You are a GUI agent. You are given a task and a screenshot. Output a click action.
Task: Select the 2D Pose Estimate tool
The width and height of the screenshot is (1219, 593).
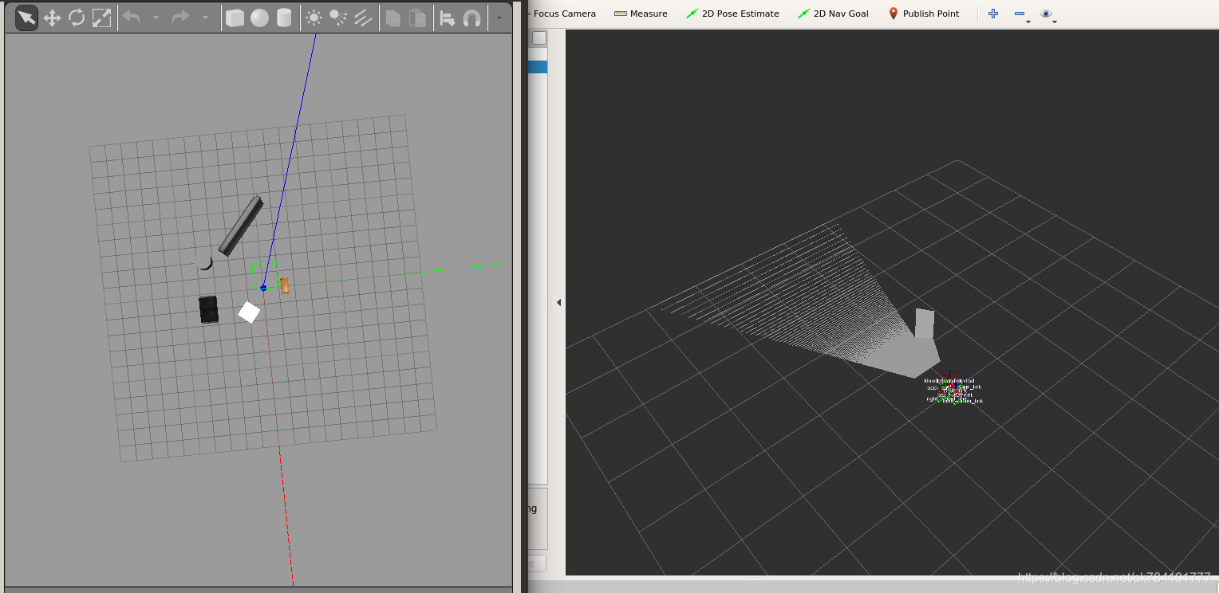(x=732, y=14)
